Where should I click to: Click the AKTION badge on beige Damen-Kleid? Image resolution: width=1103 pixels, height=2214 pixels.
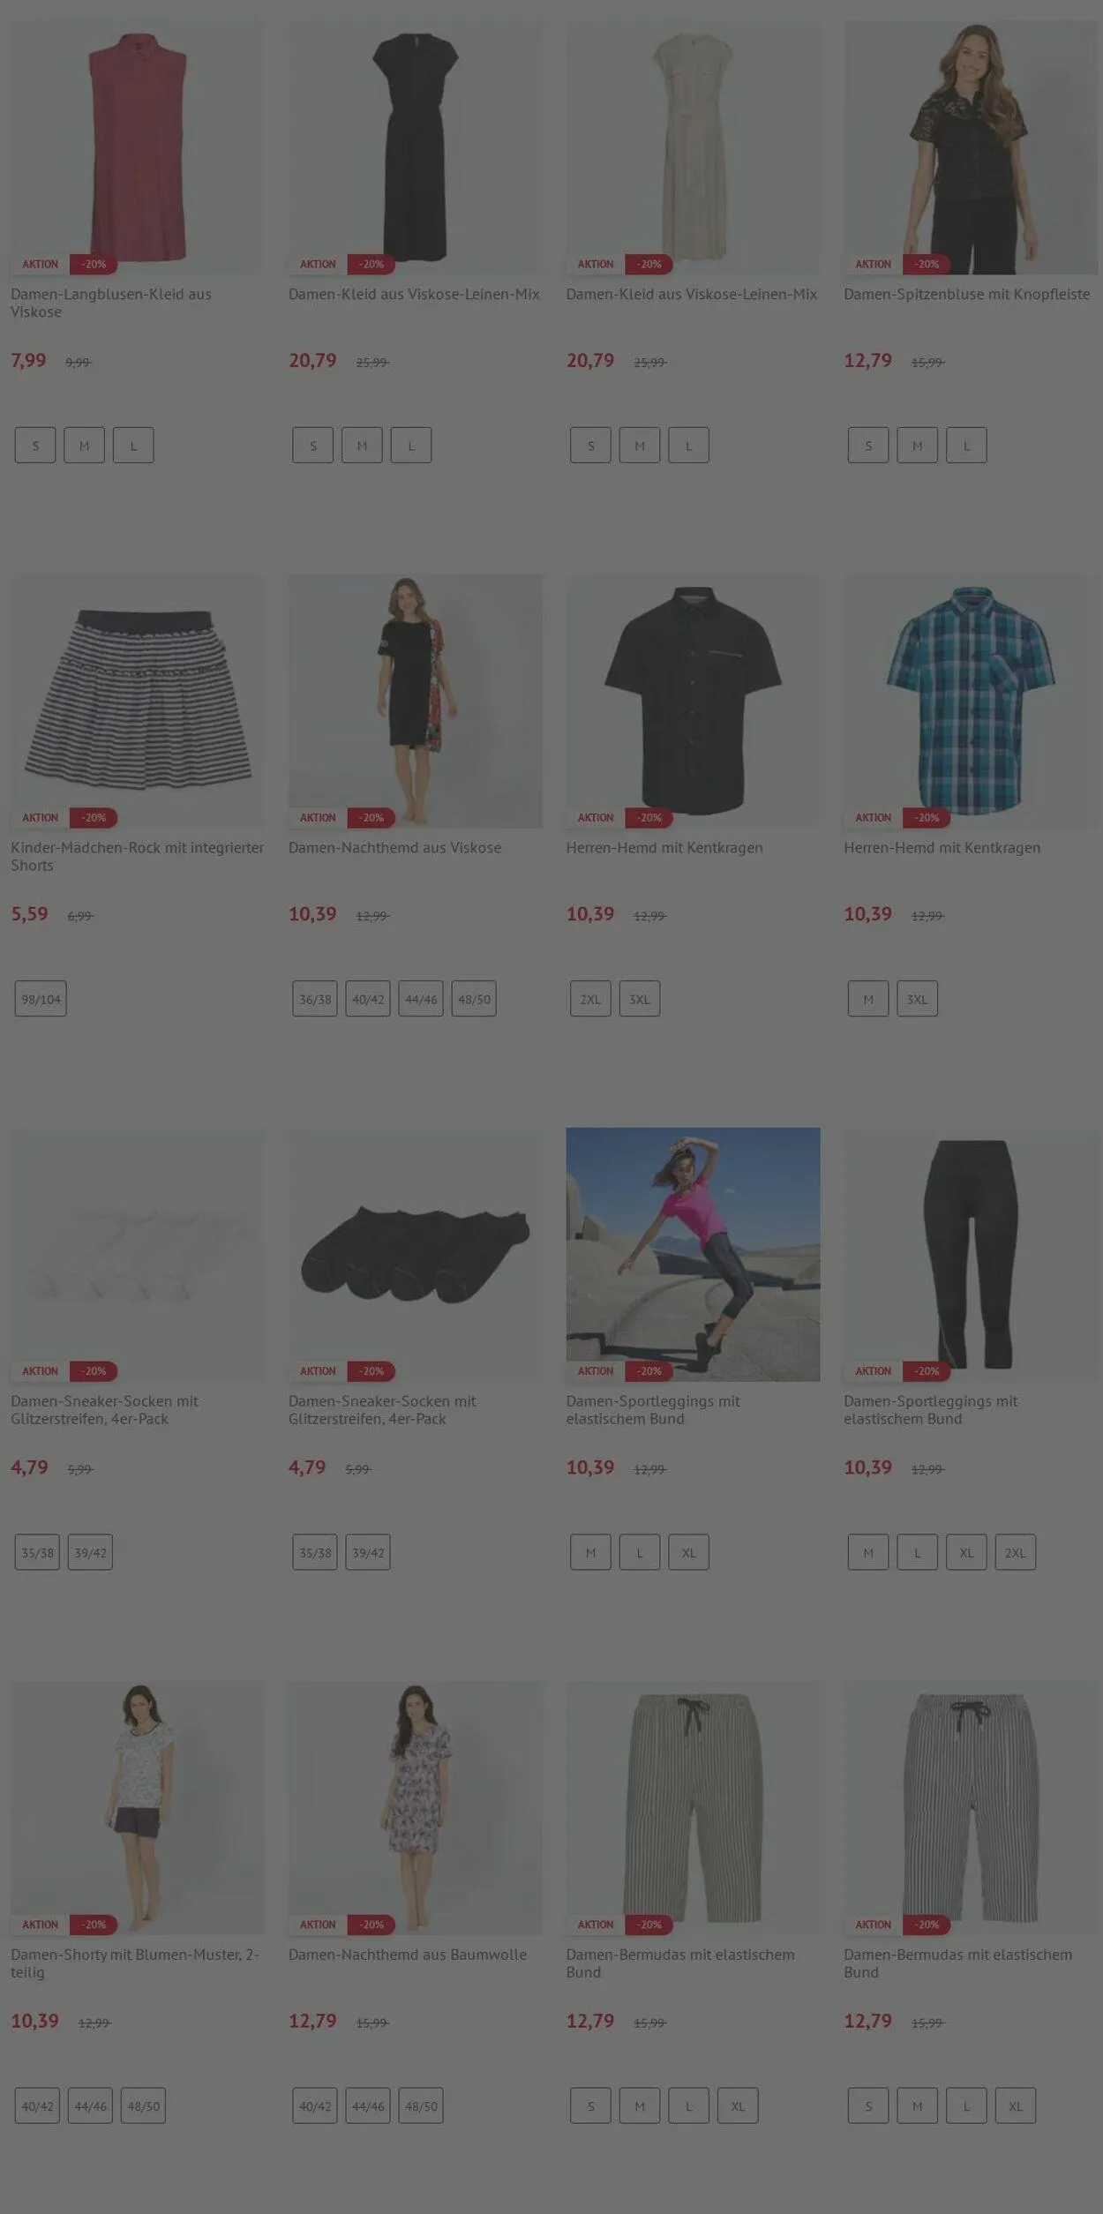point(596,264)
